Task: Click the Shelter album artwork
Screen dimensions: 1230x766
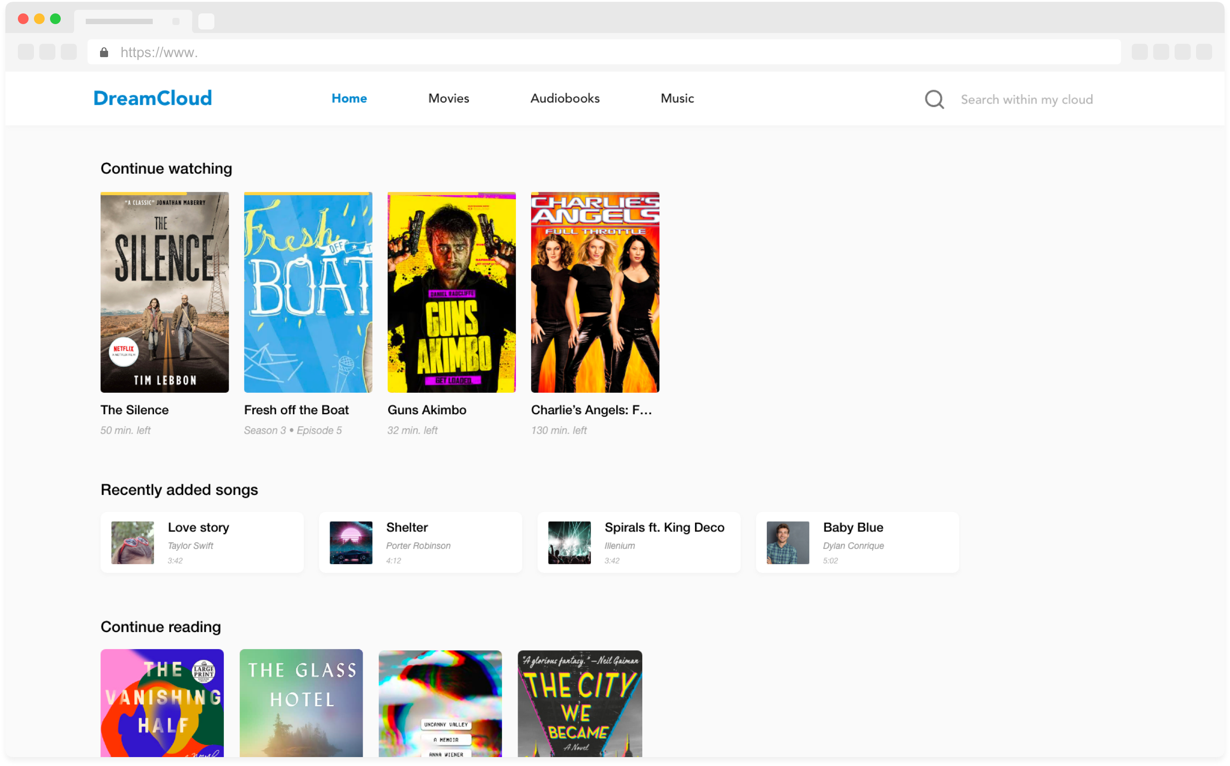Action: tap(351, 543)
